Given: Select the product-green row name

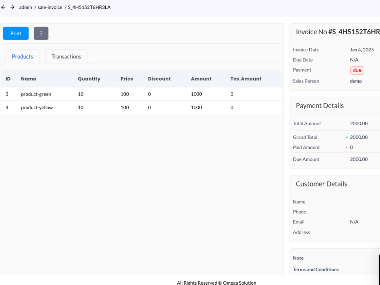Looking at the screenshot, I should tap(36, 94).
